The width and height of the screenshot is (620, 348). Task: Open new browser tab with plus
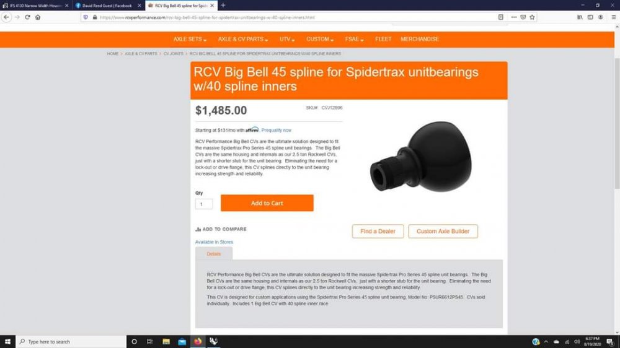point(223,5)
